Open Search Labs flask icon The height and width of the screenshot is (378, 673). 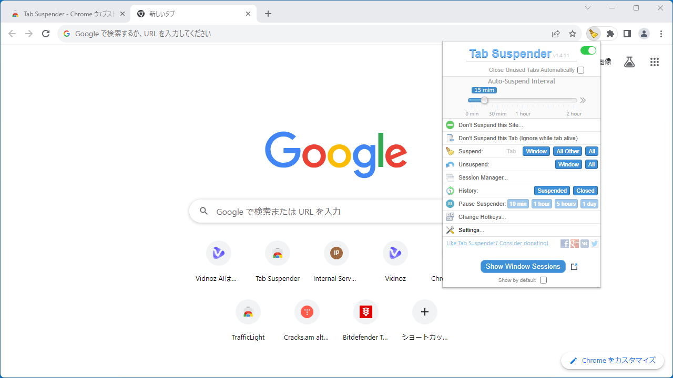tap(629, 62)
